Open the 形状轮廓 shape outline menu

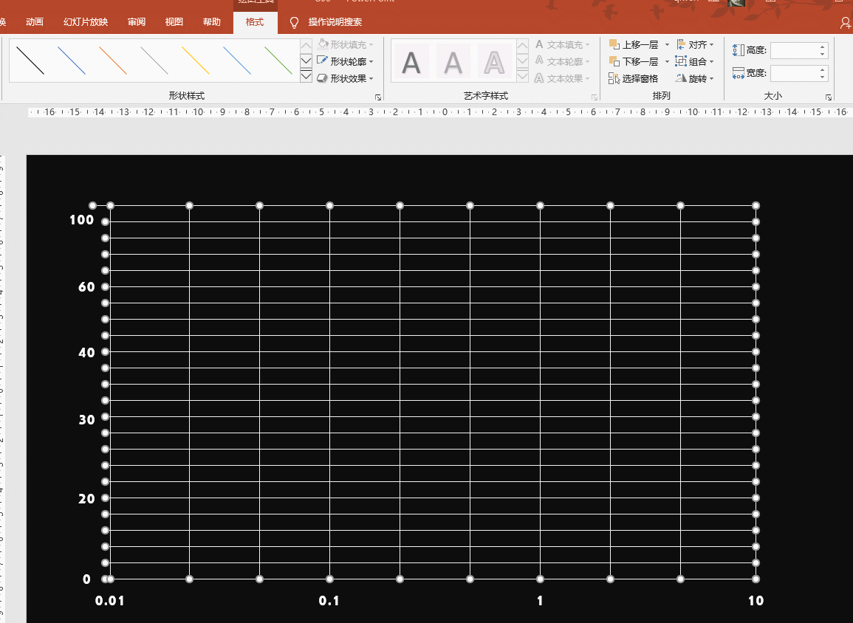pos(344,61)
